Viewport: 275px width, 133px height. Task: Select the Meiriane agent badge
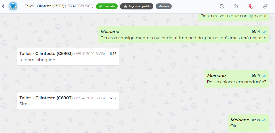tap(164, 6)
